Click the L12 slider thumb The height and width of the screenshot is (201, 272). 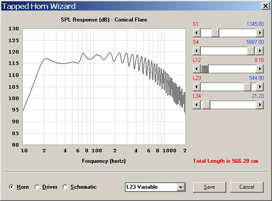(205, 69)
